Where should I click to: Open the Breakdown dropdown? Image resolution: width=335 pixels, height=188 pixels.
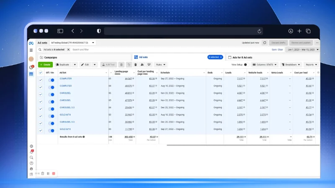[x=291, y=65]
